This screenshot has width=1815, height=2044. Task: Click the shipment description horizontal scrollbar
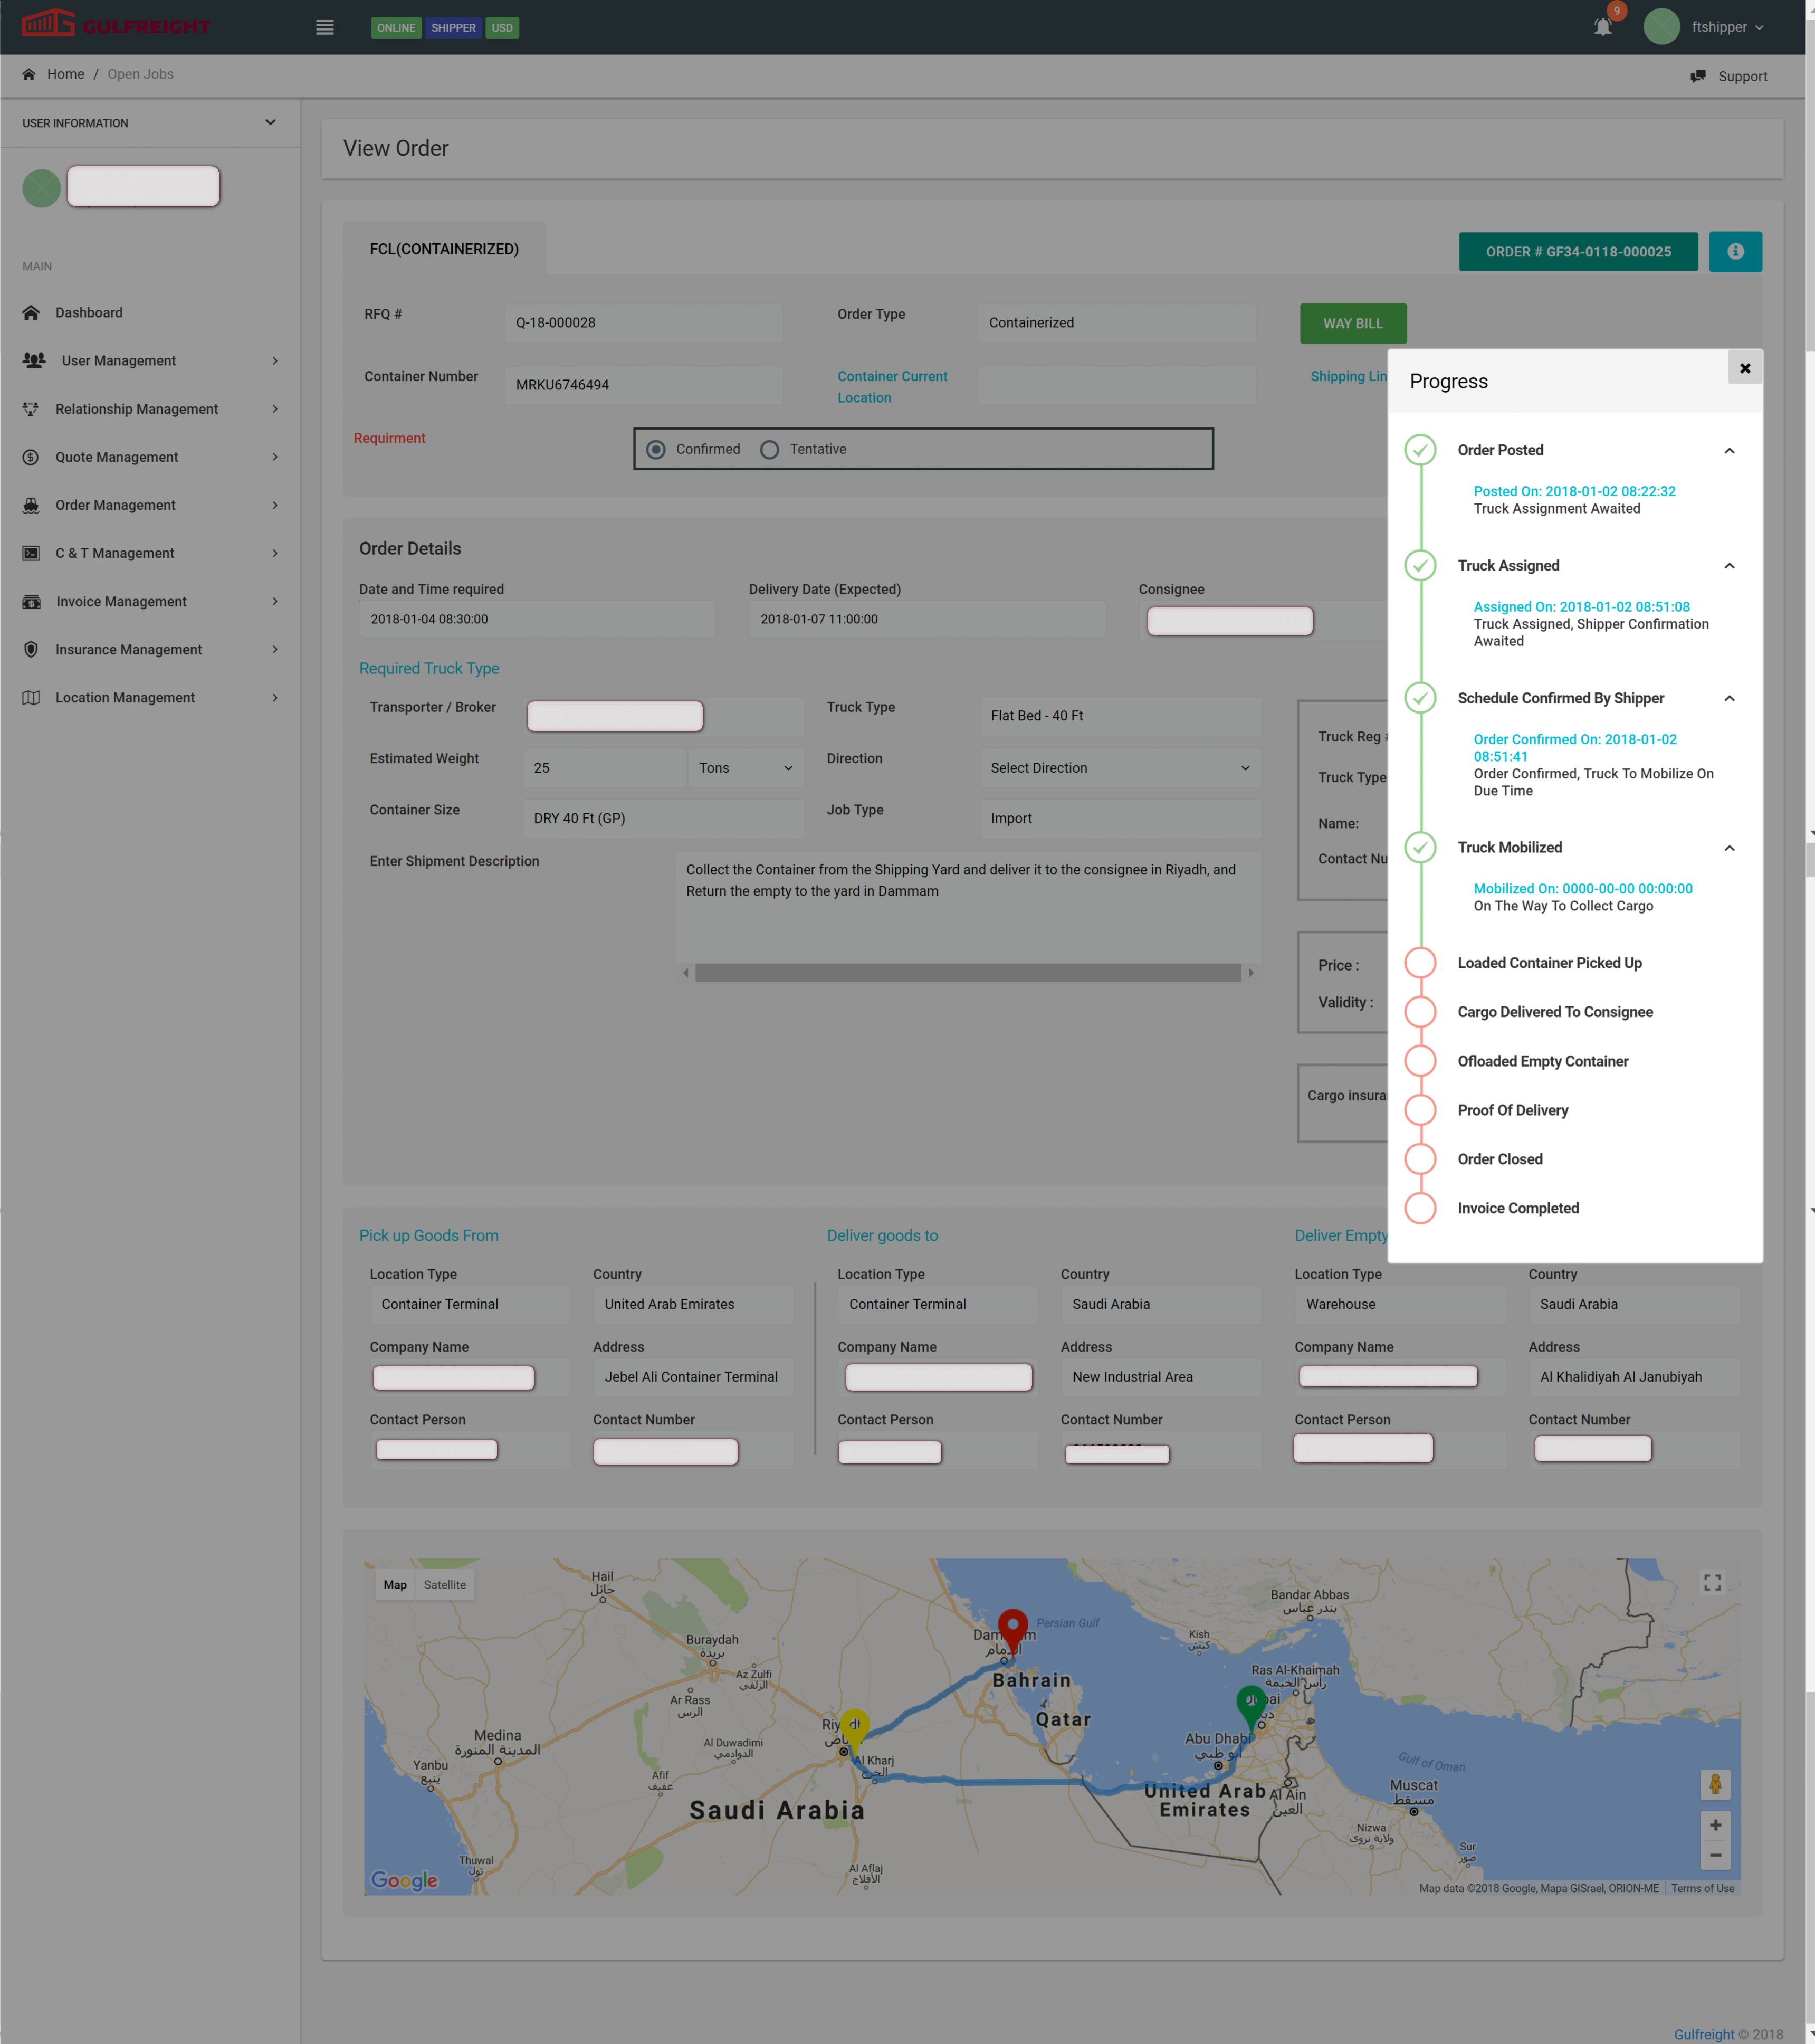coord(967,973)
